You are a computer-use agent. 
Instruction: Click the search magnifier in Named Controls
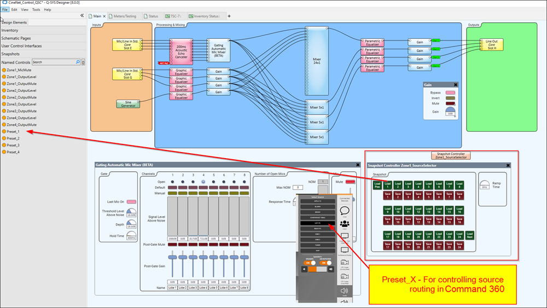tap(78, 62)
